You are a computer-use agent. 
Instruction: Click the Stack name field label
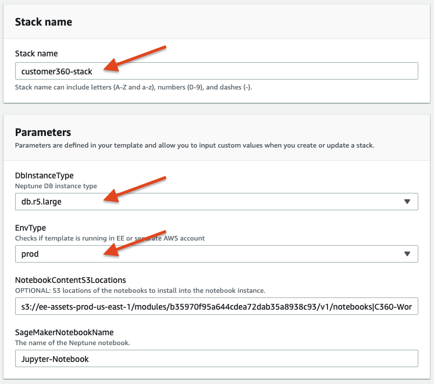pyautogui.click(x=37, y=53)
